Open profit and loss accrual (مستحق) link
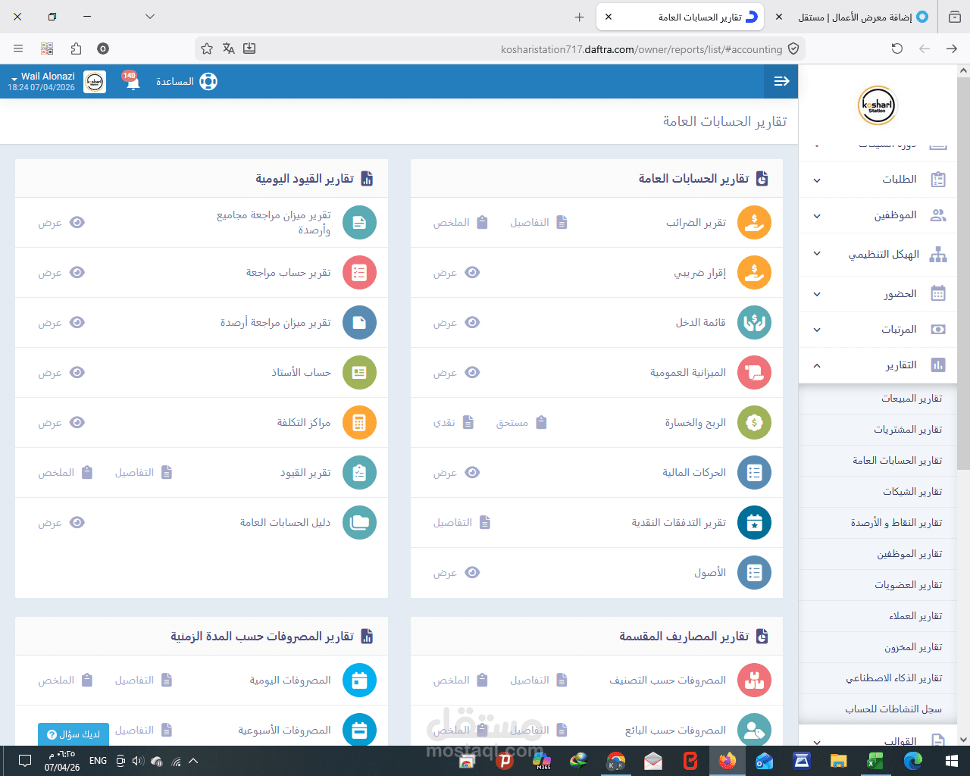This screenshot has height=776, width=970. click(x=522, y=423)
